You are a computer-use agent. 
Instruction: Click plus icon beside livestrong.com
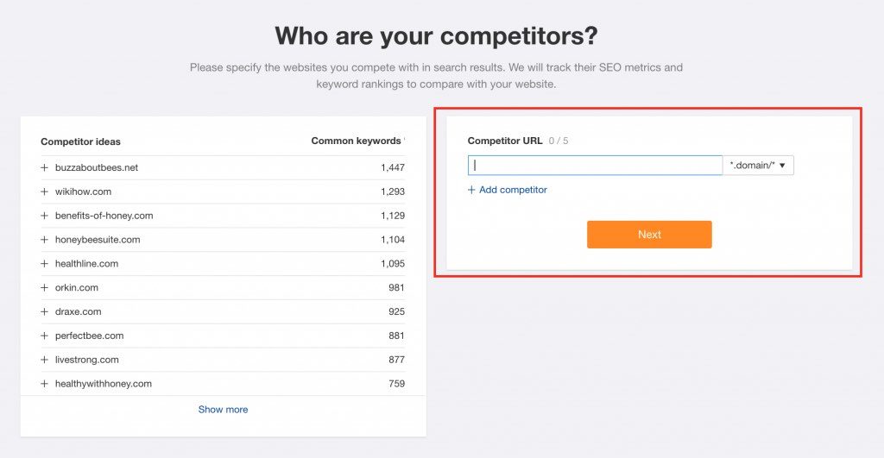point(44,360)
